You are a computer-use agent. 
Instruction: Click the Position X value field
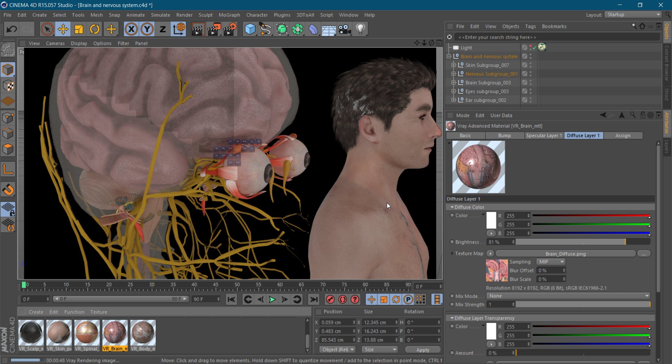click(x=338, y=322)
